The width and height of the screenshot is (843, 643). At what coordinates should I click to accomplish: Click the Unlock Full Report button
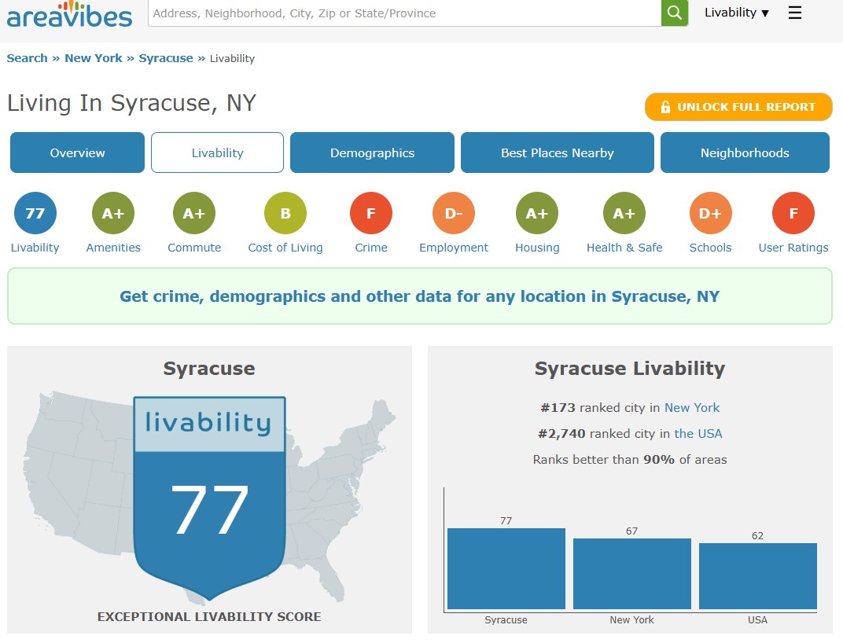point(738,107)
